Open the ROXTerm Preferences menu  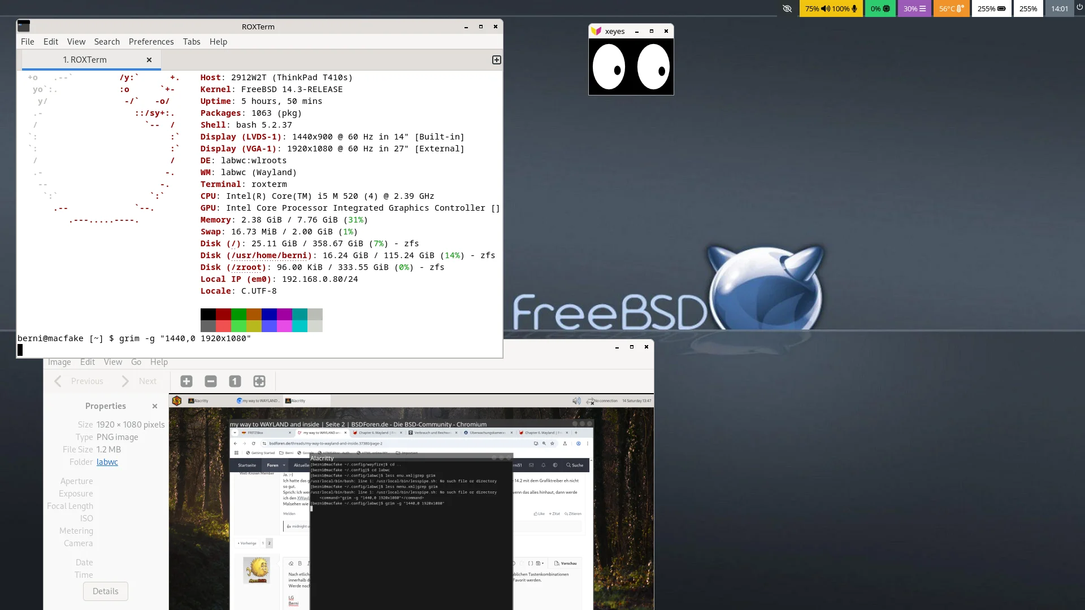coord(151,42)
